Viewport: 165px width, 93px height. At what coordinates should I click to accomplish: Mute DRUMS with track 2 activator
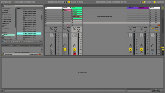point(65,49)
